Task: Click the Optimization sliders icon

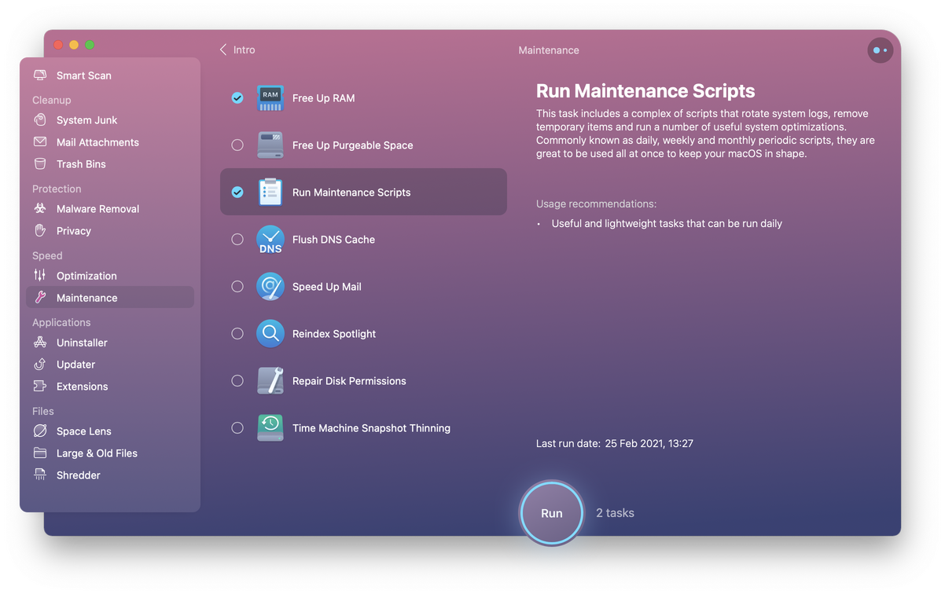Action: 40,276
